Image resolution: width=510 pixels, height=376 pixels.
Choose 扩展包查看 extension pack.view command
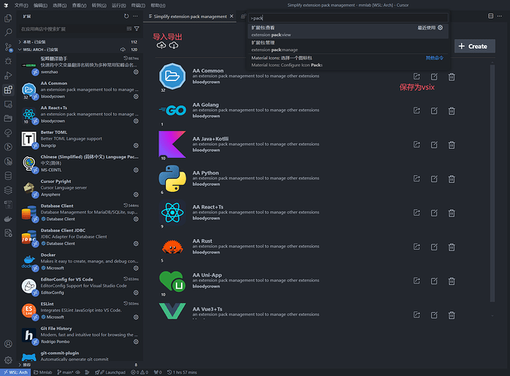[x=348, y=31]
